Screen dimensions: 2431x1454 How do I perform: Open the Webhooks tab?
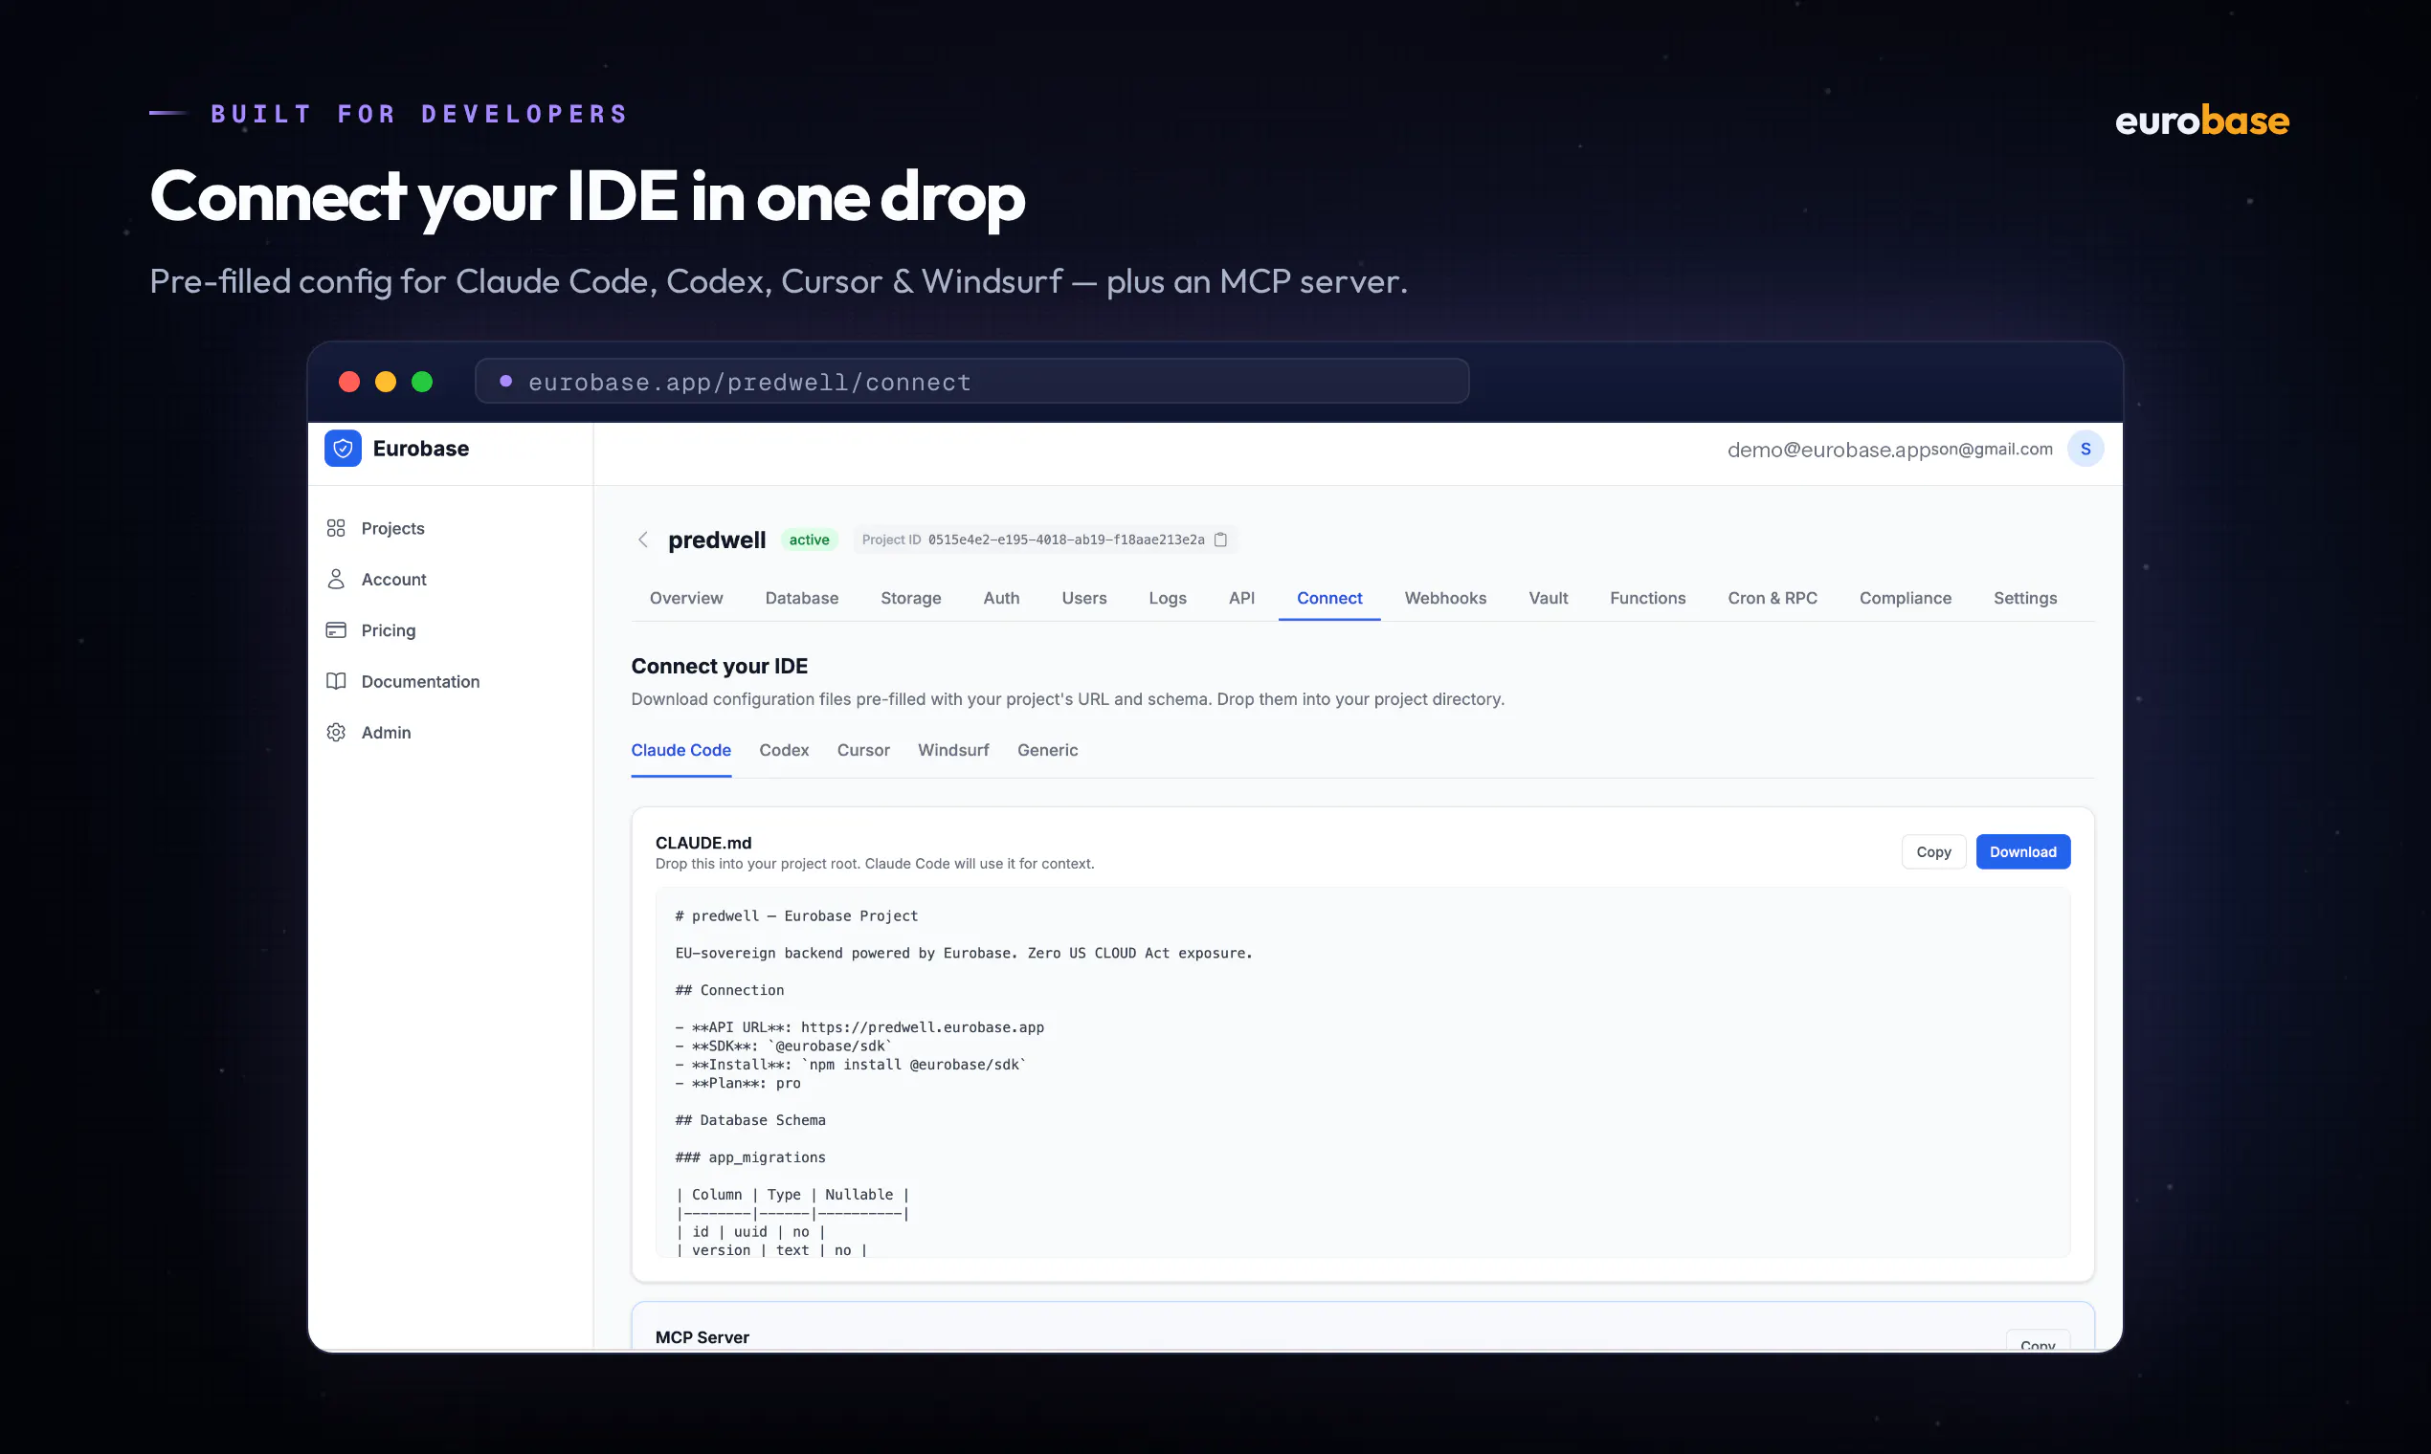(1445, 598)
